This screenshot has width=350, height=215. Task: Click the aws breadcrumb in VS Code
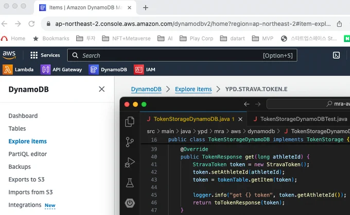[236, 131]
